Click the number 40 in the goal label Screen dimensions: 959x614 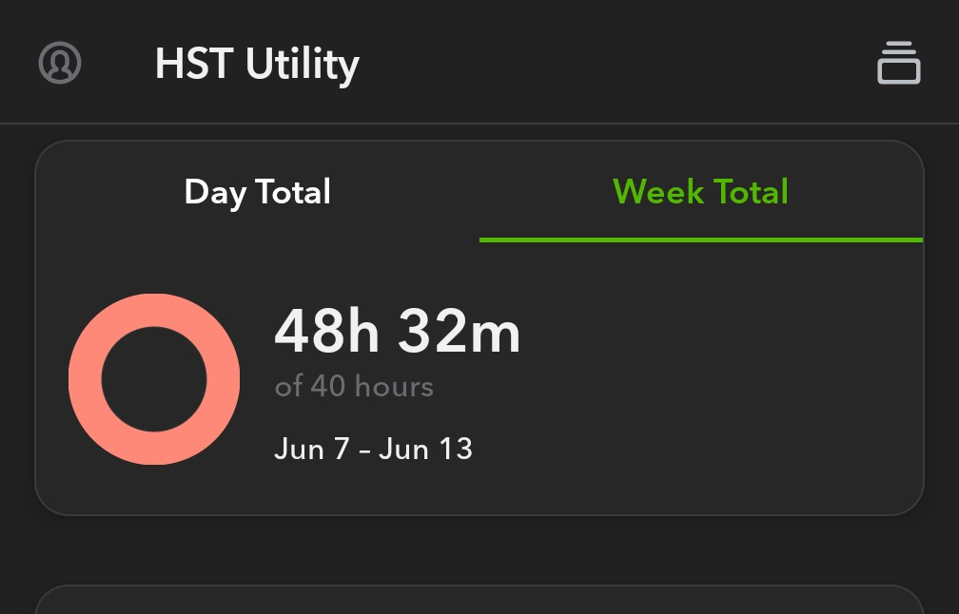pyautogui.click(x=328, y=387)
